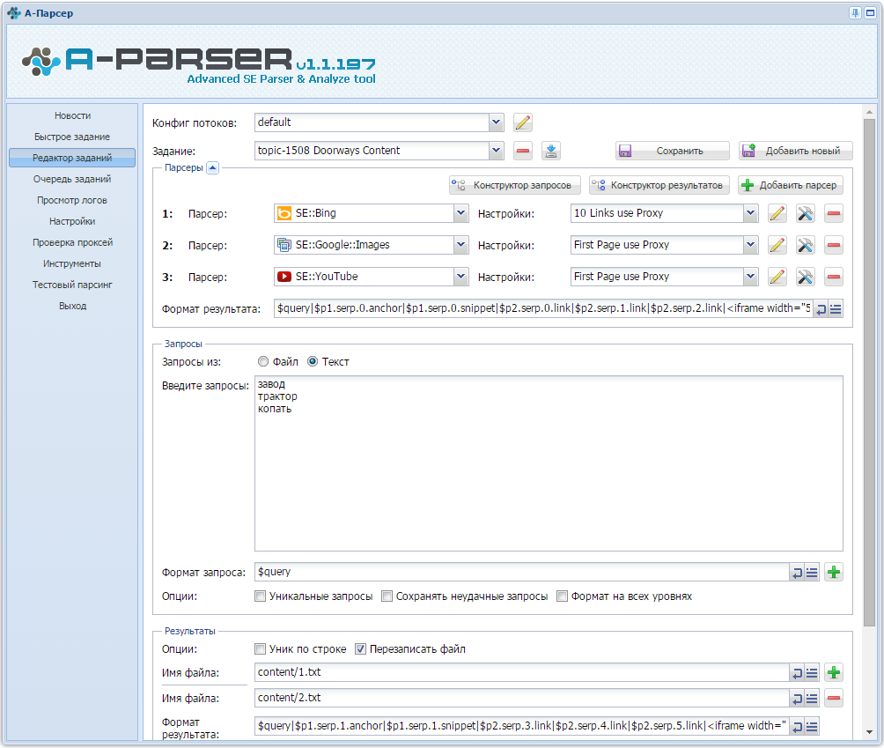Delete the current task with red minus
The image size is (884, 748).
tap(523, 151)
